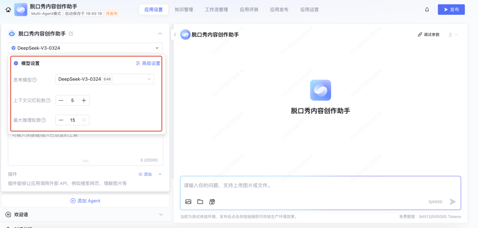Open the 工作流管理 tab
The image size is (478, 228).
point(216,10)
